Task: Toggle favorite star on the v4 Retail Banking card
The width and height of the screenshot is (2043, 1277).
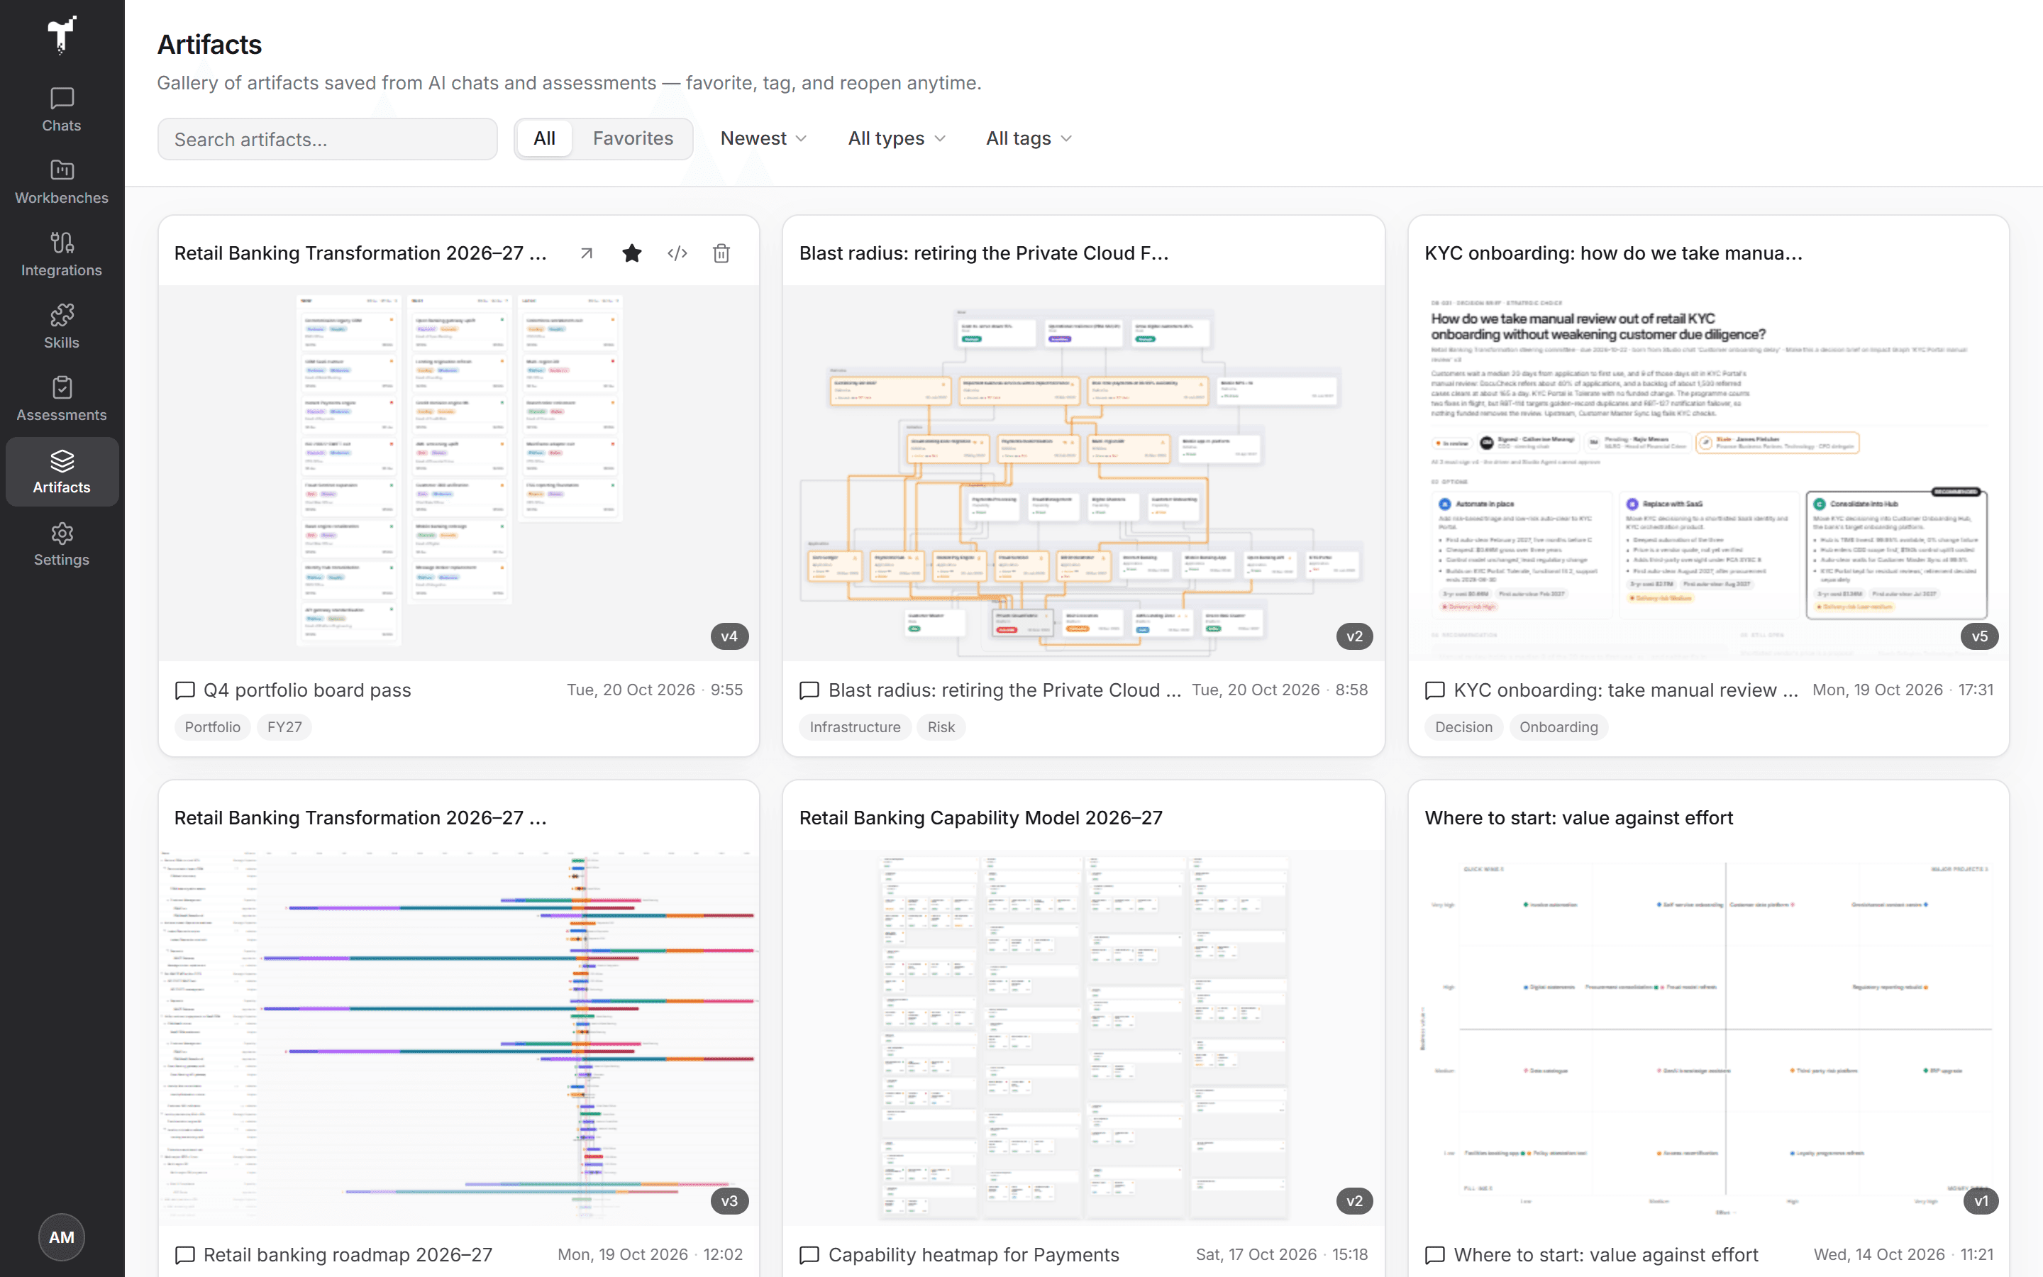Action: tap(632, 253)
